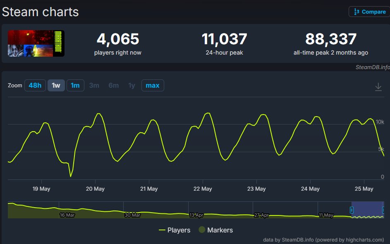Click the 13 Apr navigator label
This screenshot has height=244, width=390.
[x=196, y=215]
